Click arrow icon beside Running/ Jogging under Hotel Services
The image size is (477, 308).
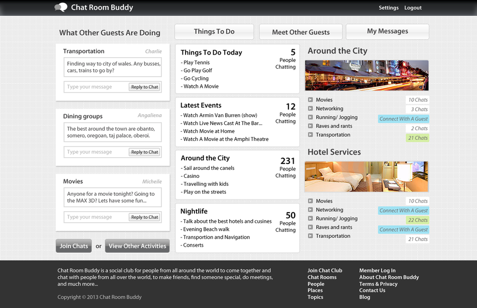[x=311, y=219]
